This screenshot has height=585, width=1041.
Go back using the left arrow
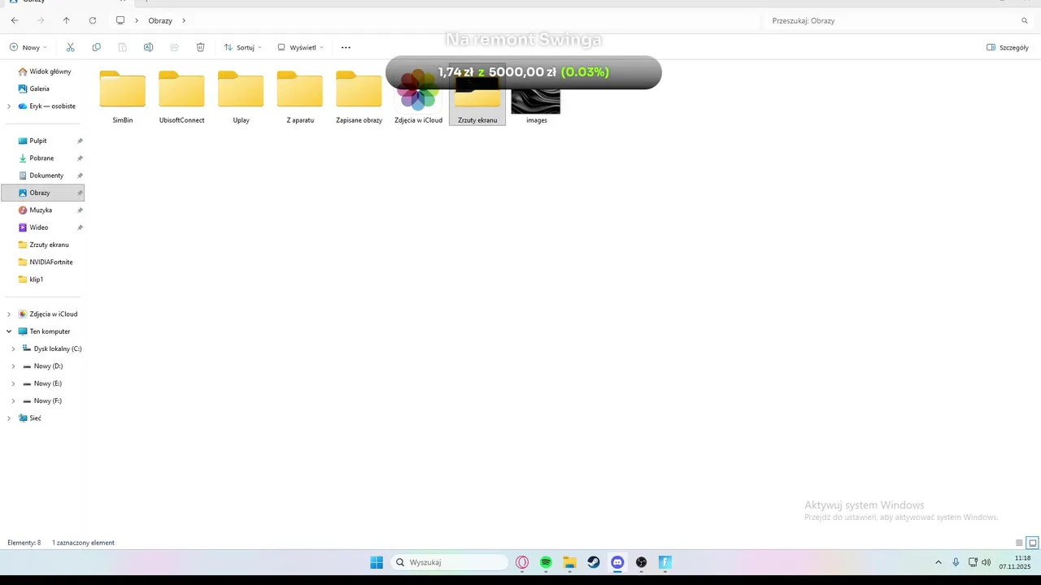pos(15,20)
